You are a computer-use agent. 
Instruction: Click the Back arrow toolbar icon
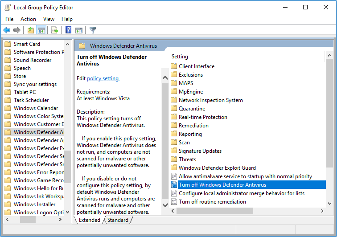7,30
